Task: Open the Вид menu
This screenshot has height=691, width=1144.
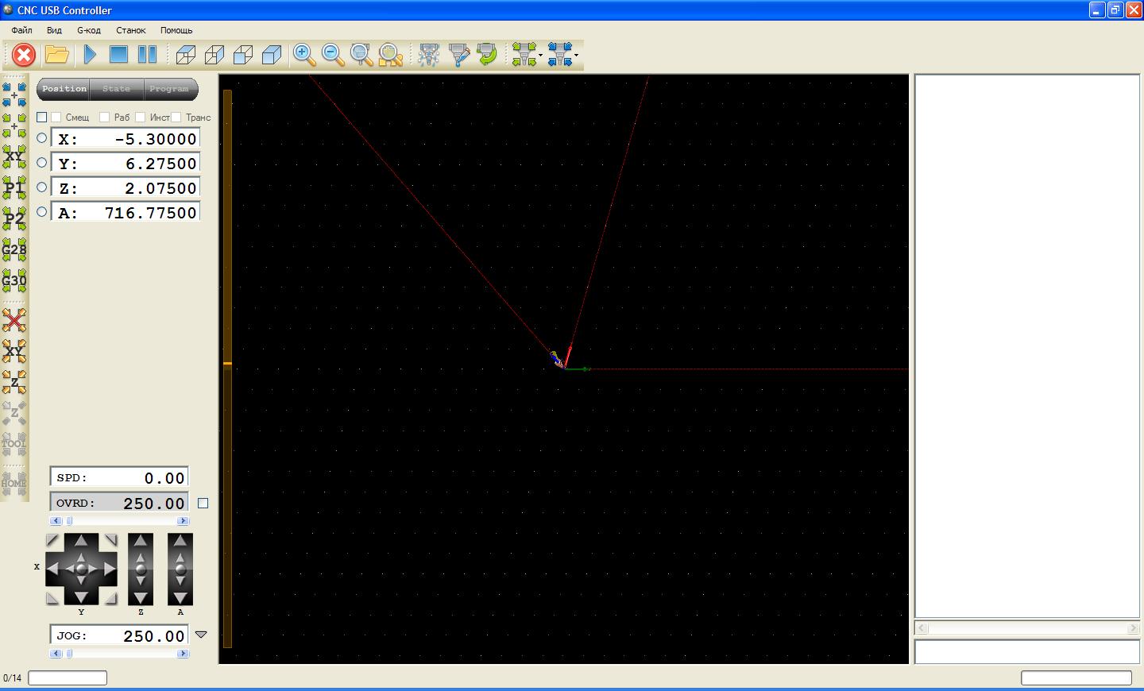Action: tap(54, 30)
